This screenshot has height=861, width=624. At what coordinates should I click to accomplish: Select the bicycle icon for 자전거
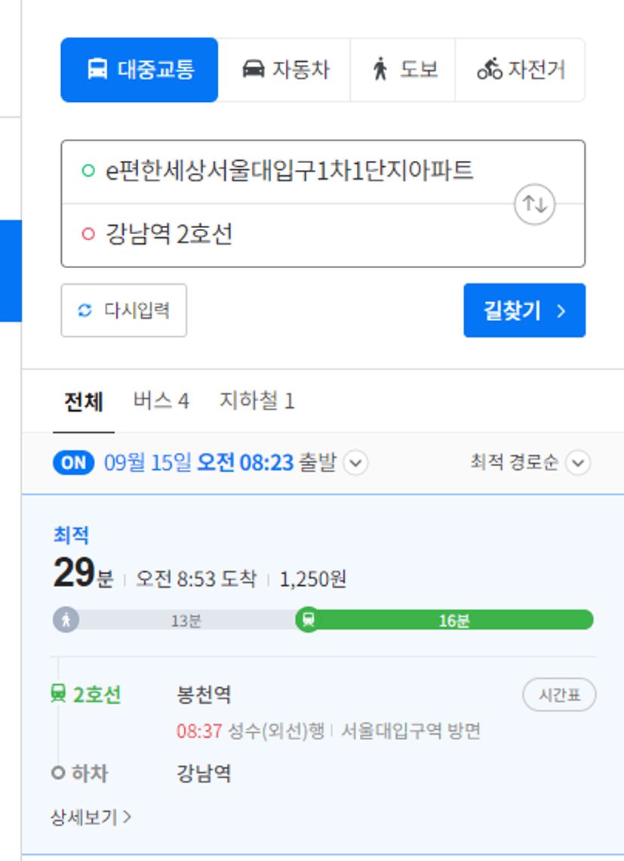click(x=489, y=69)
